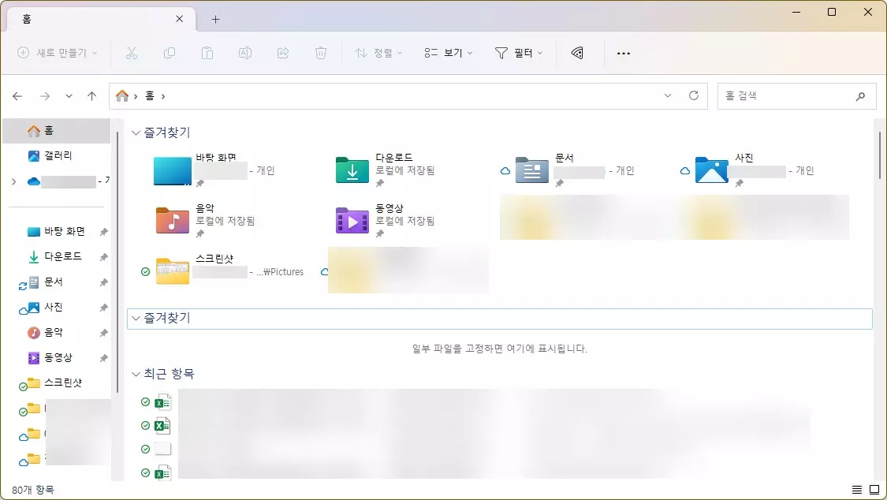The height and width of the screenshot is (500, 887).
Task: Click the 80개 항목 status text
Action: (x=33, y=490)
